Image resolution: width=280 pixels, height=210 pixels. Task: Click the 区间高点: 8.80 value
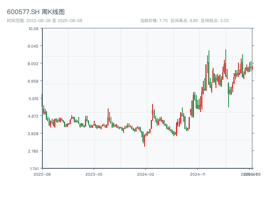pos(184,21)
